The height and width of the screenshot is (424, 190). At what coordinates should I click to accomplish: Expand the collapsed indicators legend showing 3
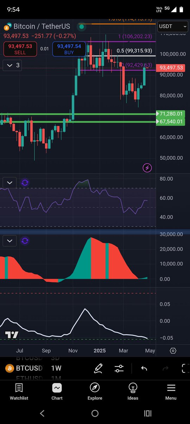pos(13,65)
